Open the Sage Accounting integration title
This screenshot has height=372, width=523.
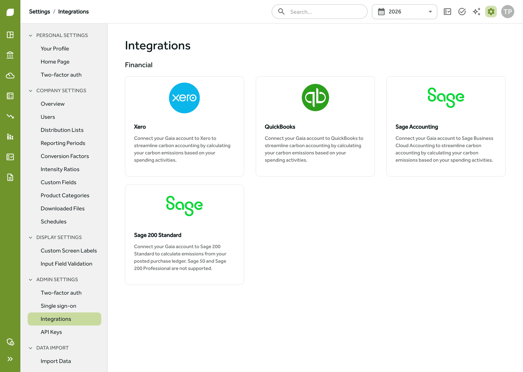pyautogui.click(x=416, y=127)
